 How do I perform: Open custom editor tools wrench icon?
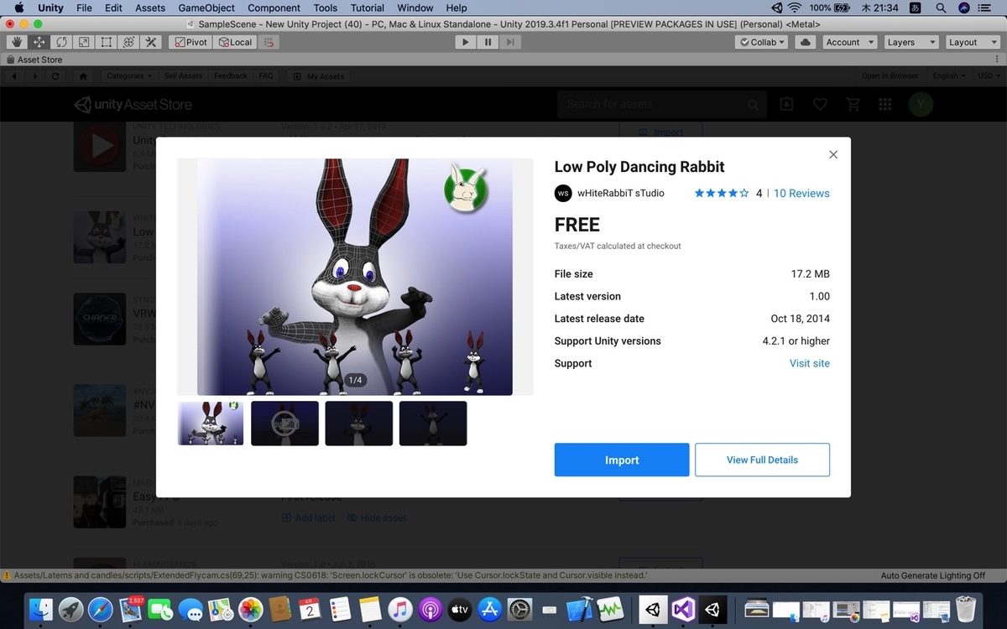(x=151, y=42)
